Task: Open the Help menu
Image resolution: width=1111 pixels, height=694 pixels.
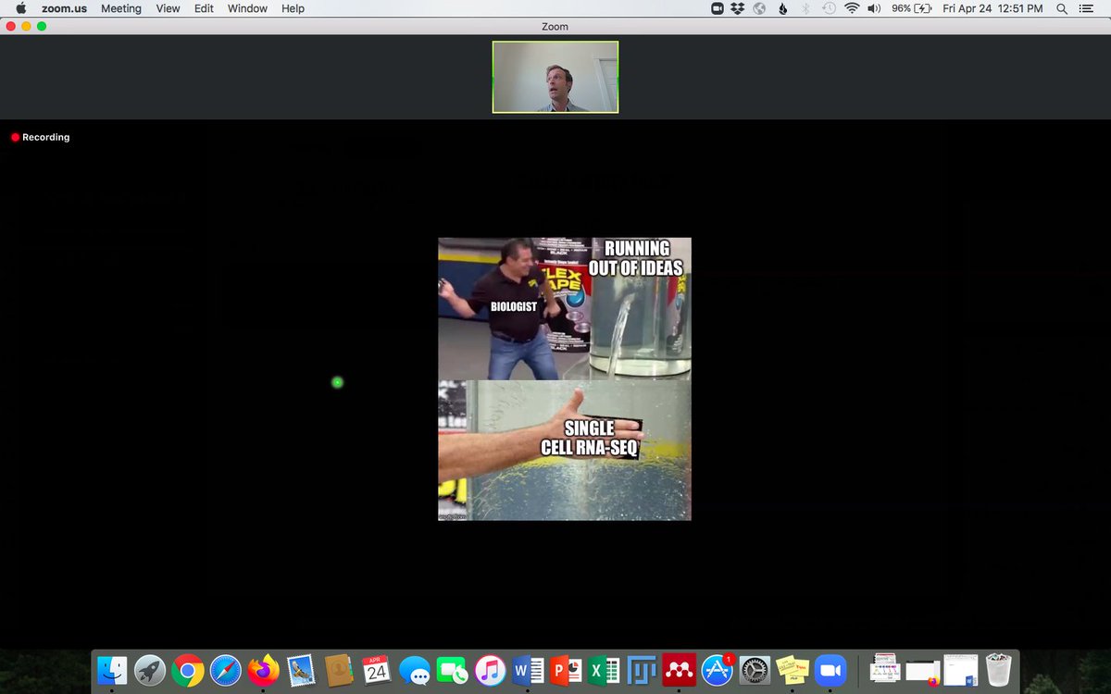Action: 293,8
